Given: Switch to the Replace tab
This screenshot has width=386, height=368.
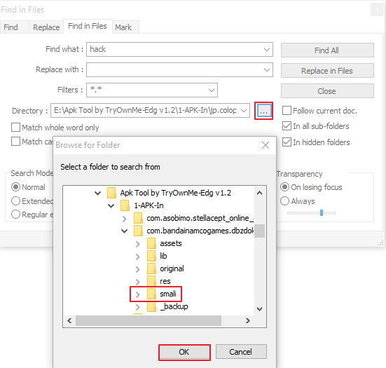Looking at the screenshot, I should click(x=46, y=27).
